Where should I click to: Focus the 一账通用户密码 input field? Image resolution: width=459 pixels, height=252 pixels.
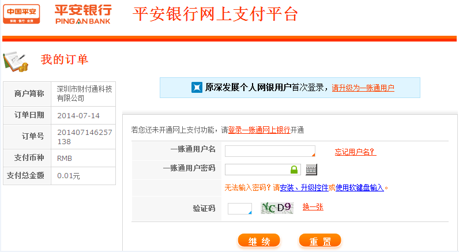click(263, 170)
